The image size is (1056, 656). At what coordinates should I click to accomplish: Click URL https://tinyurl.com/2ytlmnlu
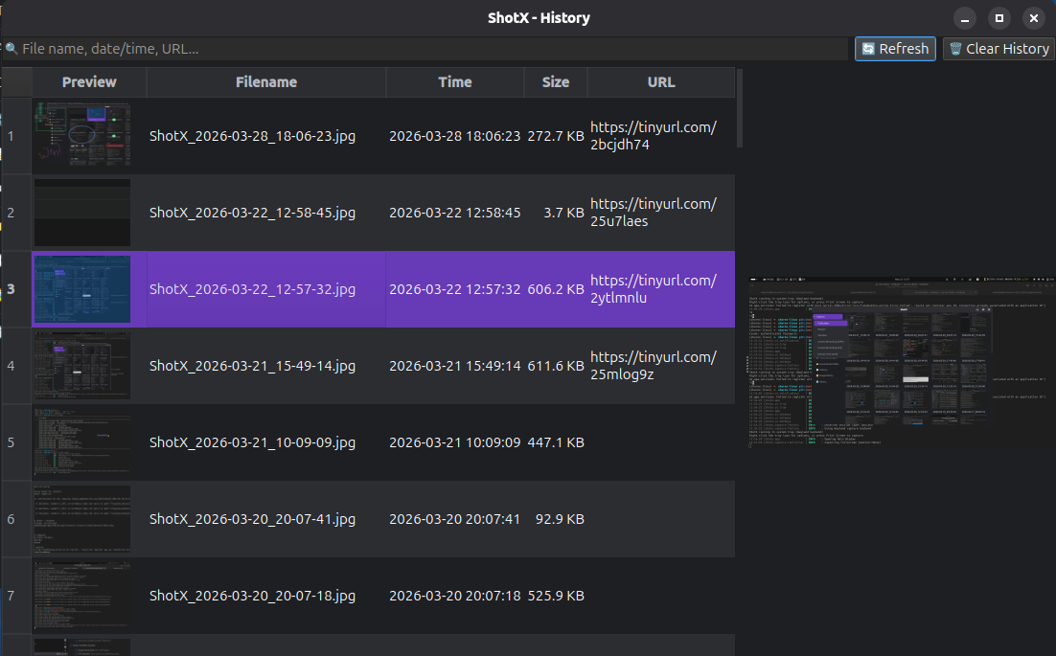tap(654, 289)
